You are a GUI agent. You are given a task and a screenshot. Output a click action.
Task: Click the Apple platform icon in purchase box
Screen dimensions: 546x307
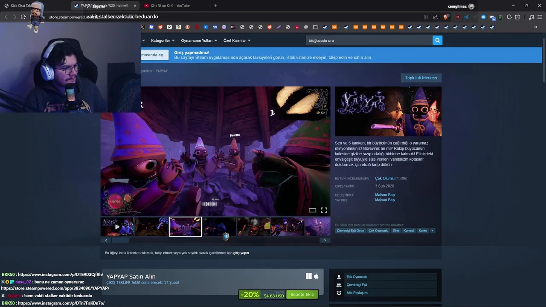click(x=316, y=276)
